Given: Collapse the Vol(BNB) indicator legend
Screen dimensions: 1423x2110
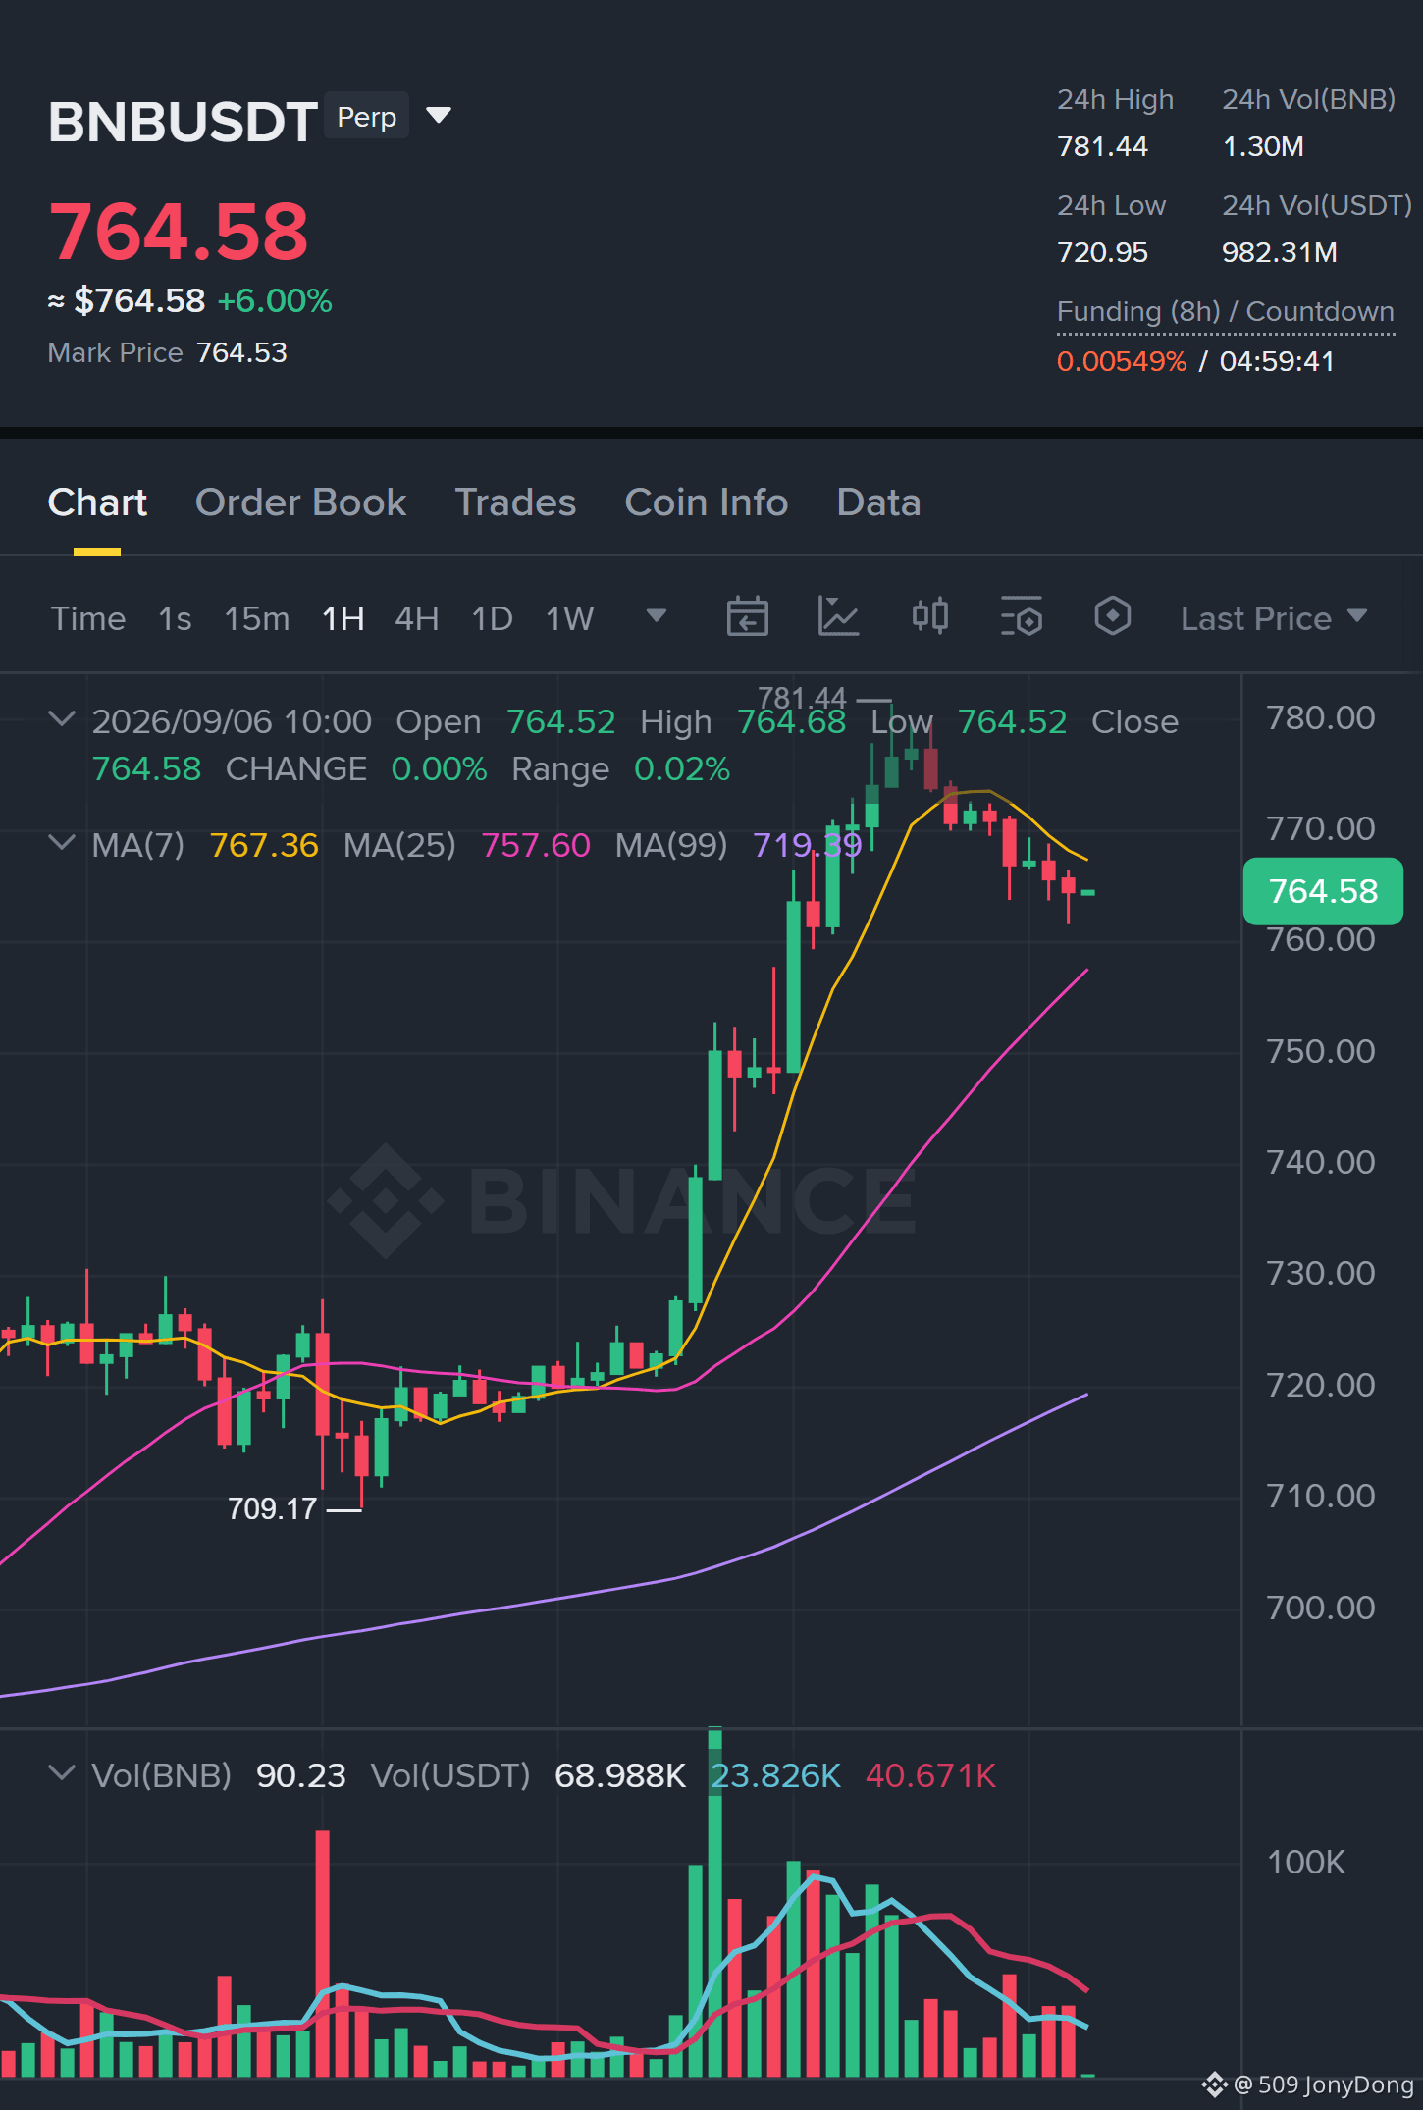Looking at the screenshot, I should point(61,1773).
